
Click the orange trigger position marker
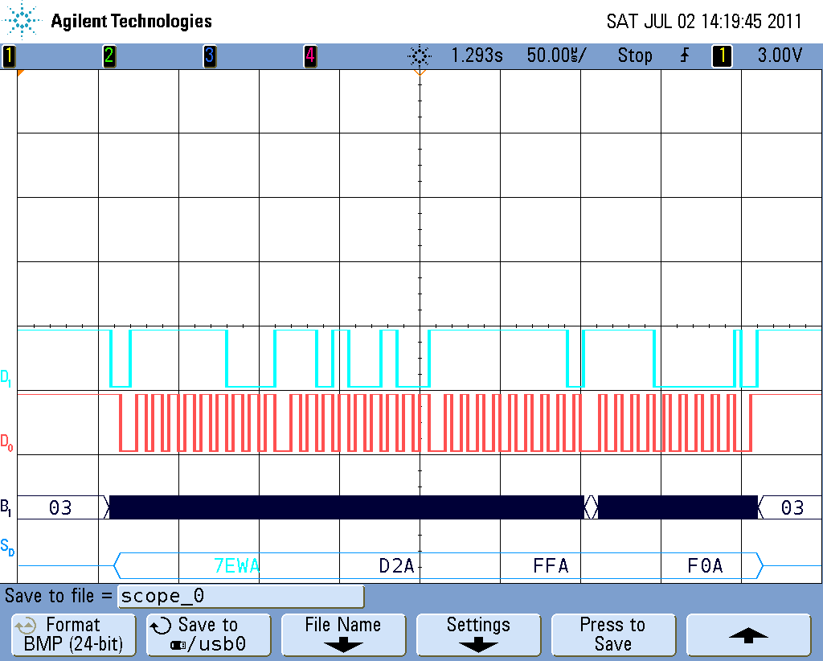coord(419,73)
